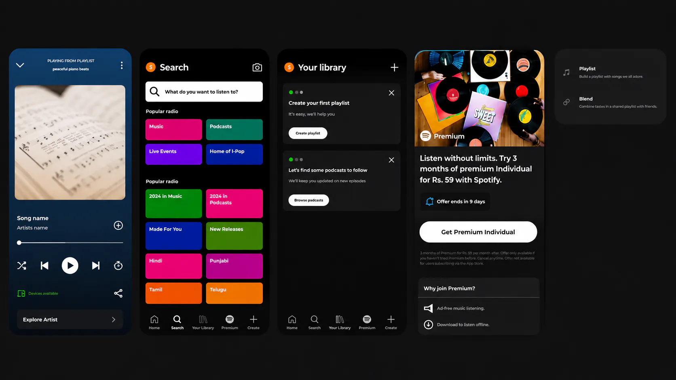Click the Blend link icon
Screen dimensions: 676x380
566,102
